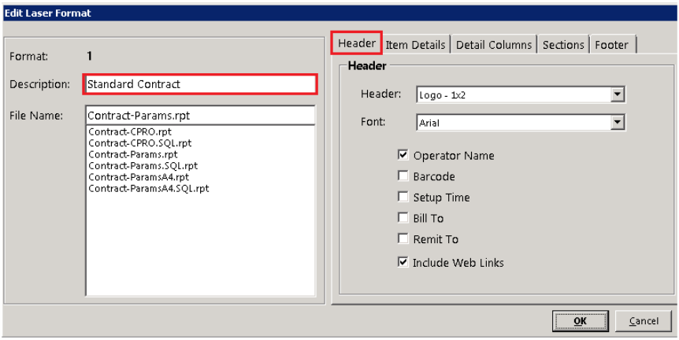Click the Description text field
Viewport: 679px width, 340px height.
click(200, 84)
